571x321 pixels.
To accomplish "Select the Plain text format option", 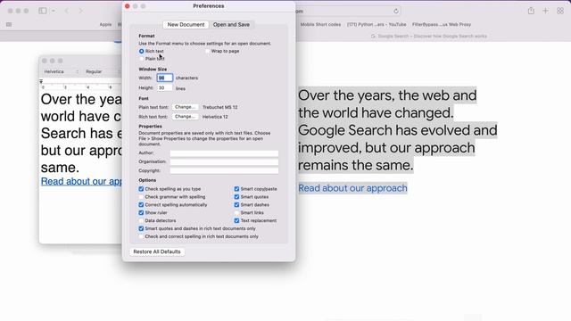I will click(x=141, y=59).
